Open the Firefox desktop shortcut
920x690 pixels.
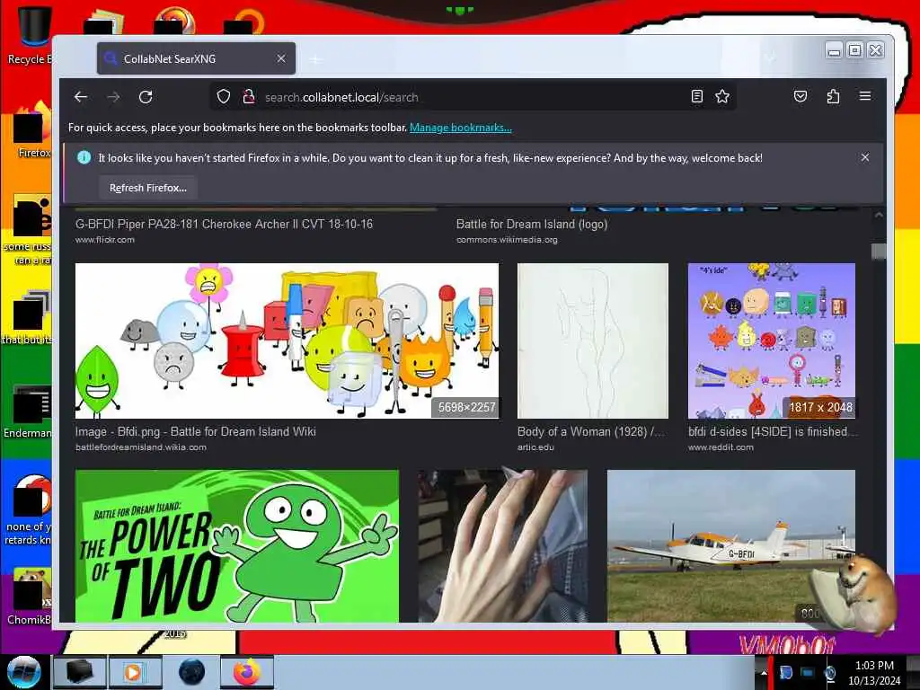[32, 130]
